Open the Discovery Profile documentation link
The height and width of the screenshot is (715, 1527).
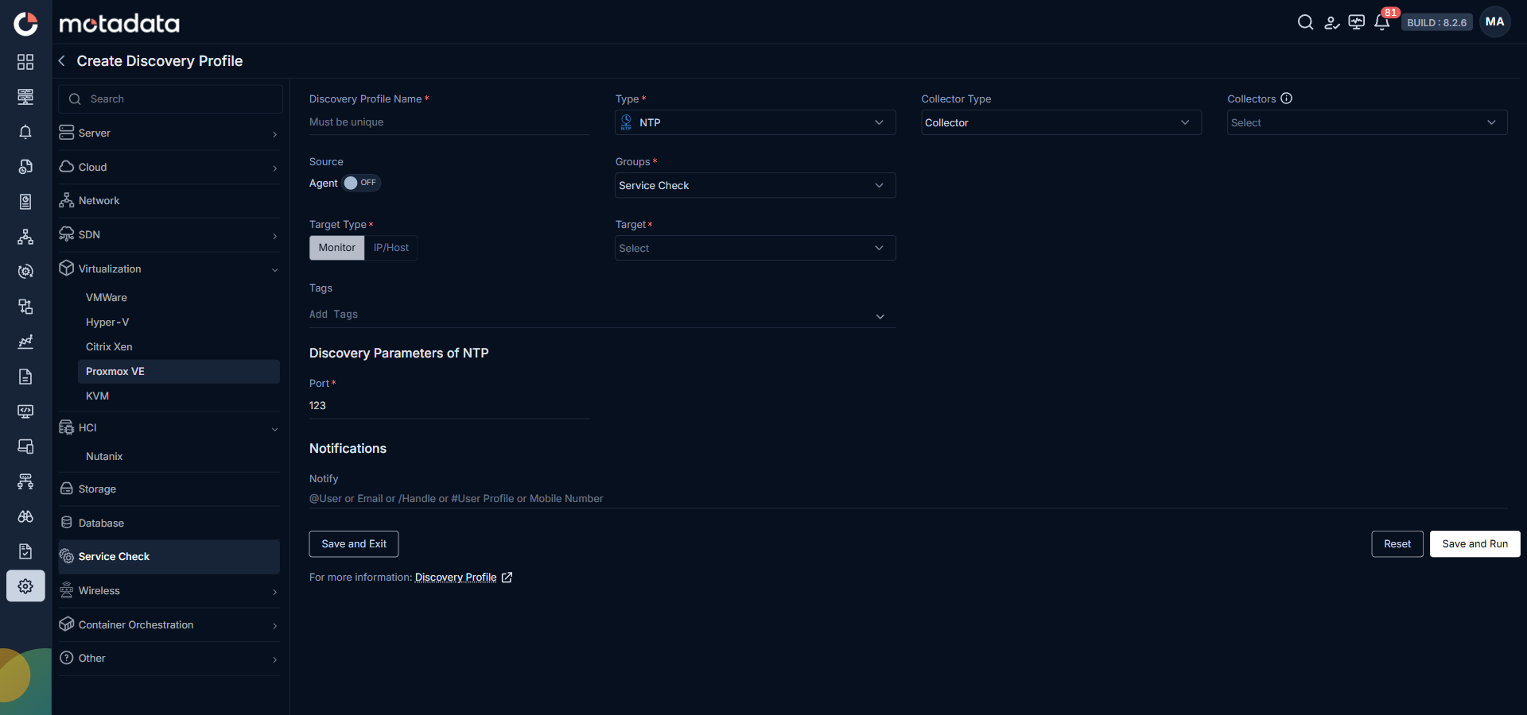pos(456,578)
